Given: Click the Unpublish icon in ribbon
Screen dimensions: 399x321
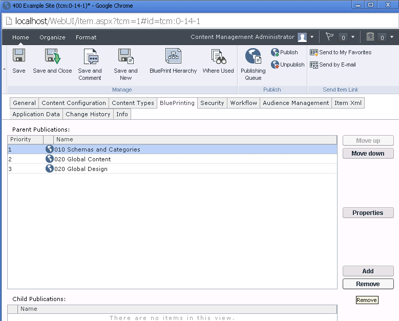Looking at the screenshot, I should tap(275, 65).
